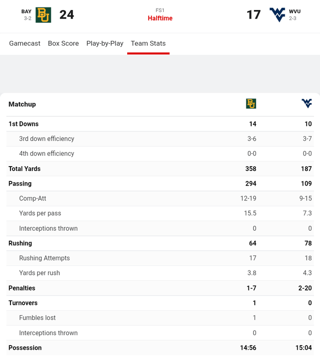Click the WVU team abbreviation link

(295, 11)
